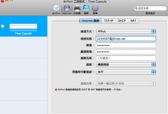Viewport: 168px width, 114px height.
Task: Open the 連線 總是開啟 dropdown
Action: [x=126, y=65]
